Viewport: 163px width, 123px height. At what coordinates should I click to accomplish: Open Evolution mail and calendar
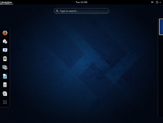point(5,41)
